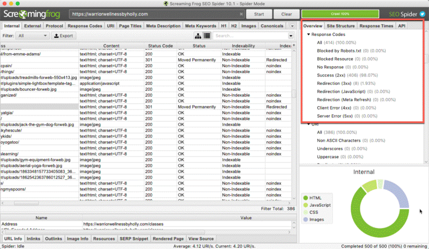Sort by the Status Code column header
Viewport: 429px width, 249px height.
tap(160, 46)
